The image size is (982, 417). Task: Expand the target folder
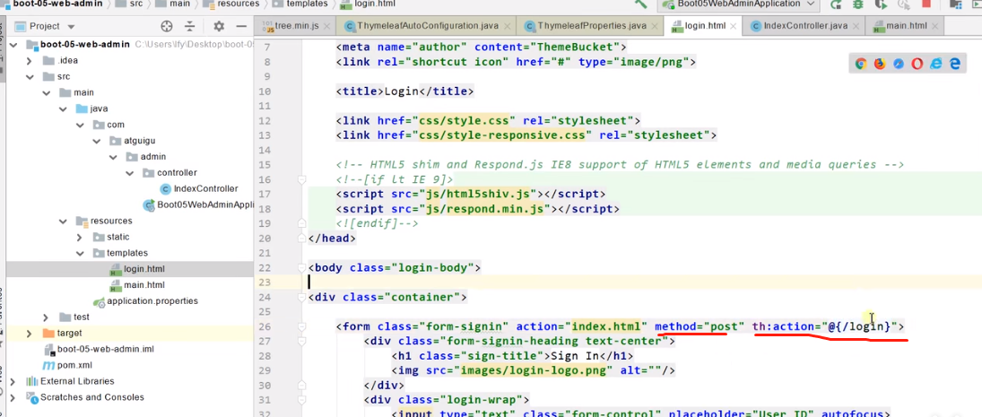29,333
